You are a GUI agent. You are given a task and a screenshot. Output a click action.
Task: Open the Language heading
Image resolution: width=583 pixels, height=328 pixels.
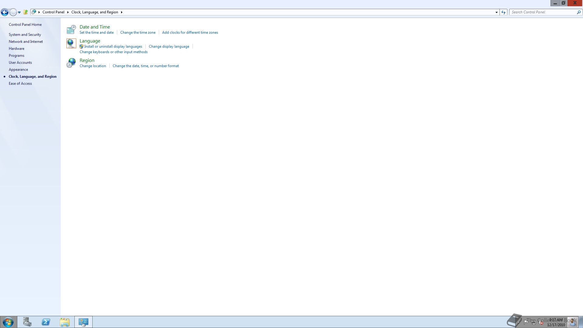pyautogui.click(x=90, y=41)
